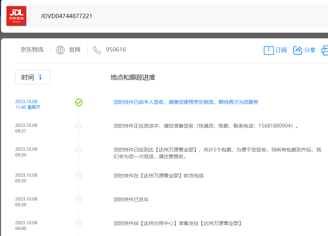Click the 您的快件已发车 status text
This screenshot has height=236, width=328.
click(131, 199)
